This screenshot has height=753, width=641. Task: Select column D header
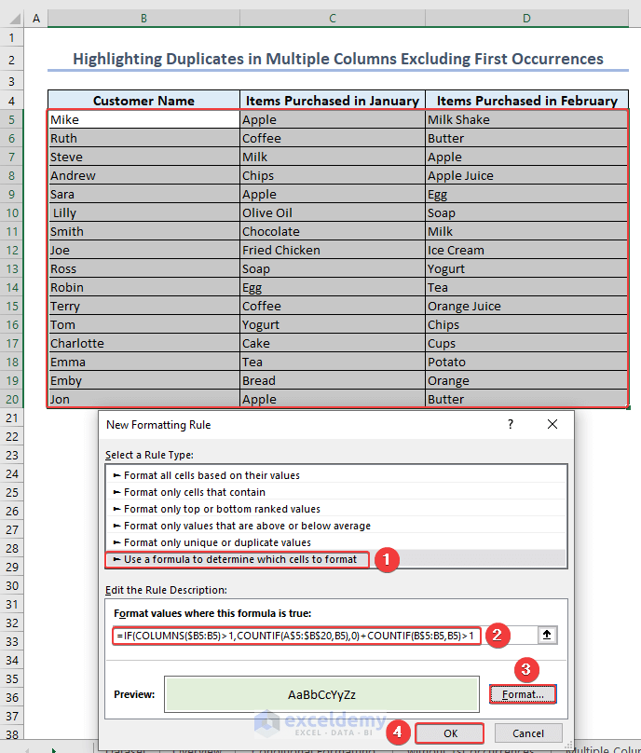coord(526,19)
